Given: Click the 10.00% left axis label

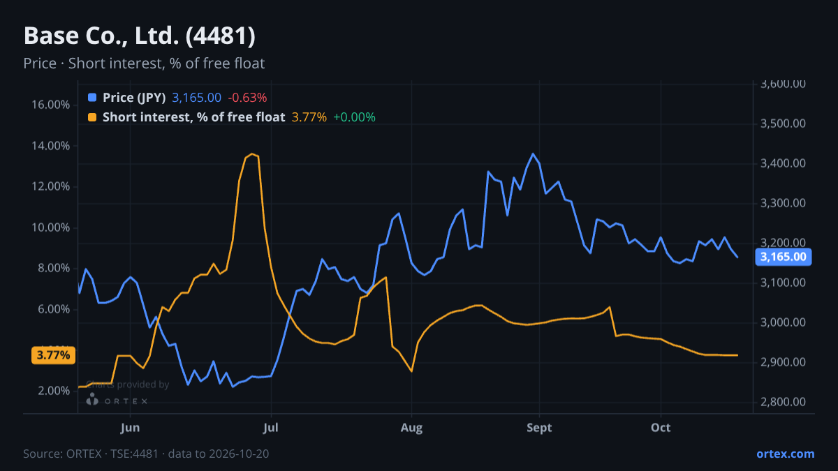Looking at the screenshot, I should point(50,227).
